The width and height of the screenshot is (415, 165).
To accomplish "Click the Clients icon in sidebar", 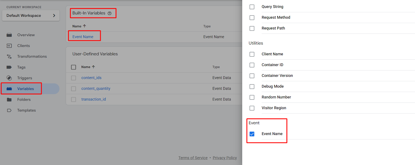I will coord(9,46).
